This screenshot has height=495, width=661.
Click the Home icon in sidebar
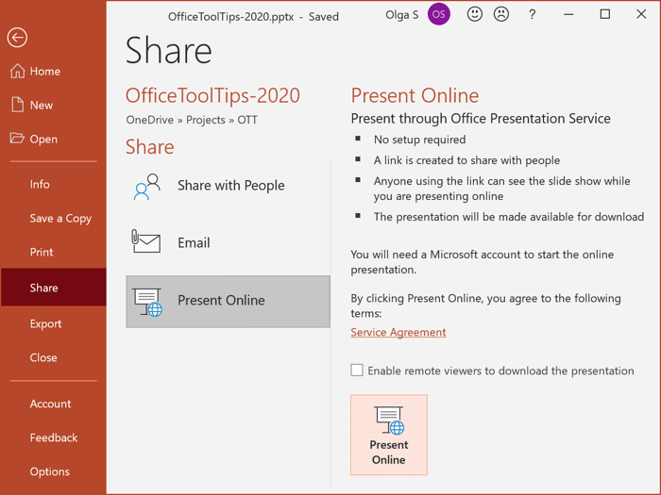tap(17, 72)
